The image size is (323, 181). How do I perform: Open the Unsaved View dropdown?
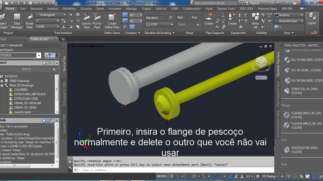point(289,21)
